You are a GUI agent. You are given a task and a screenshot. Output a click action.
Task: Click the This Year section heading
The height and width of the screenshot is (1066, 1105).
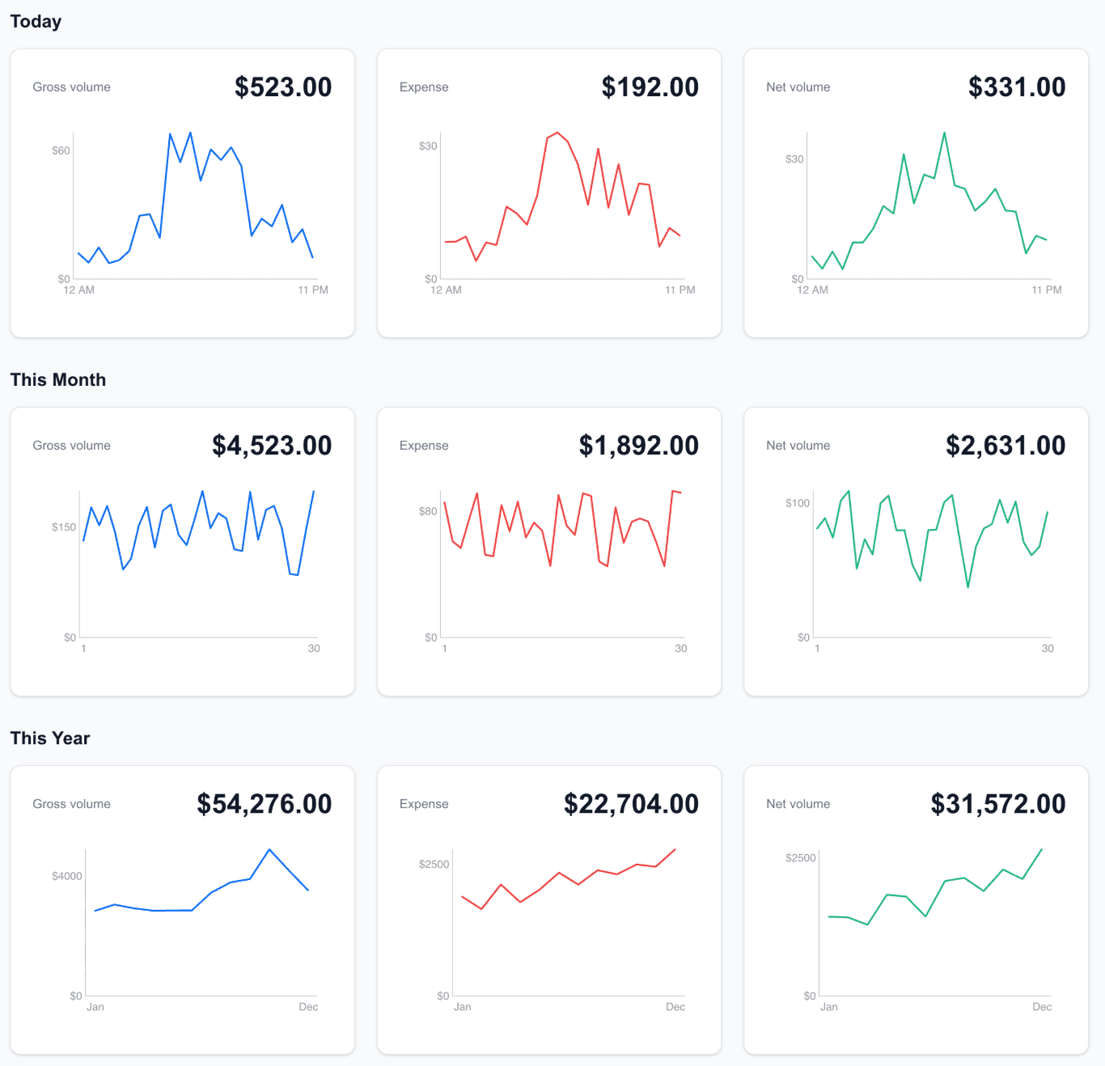pos(49,738)
